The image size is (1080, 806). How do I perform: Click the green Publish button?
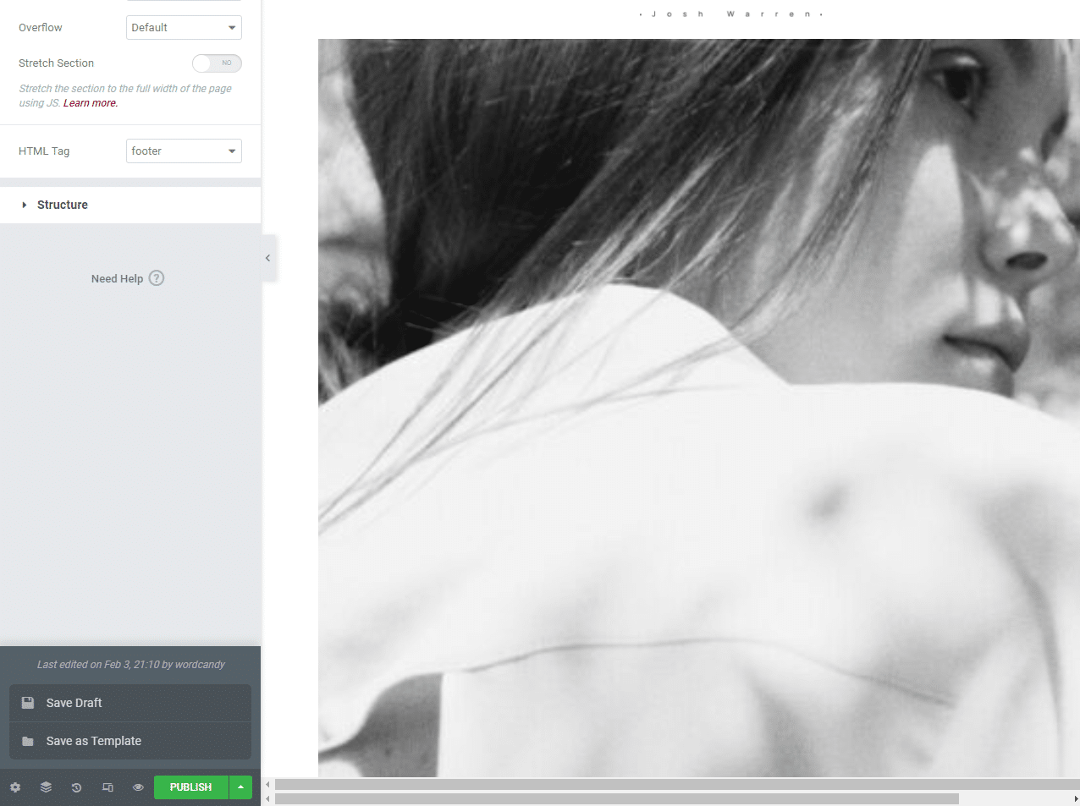(190, 787)
